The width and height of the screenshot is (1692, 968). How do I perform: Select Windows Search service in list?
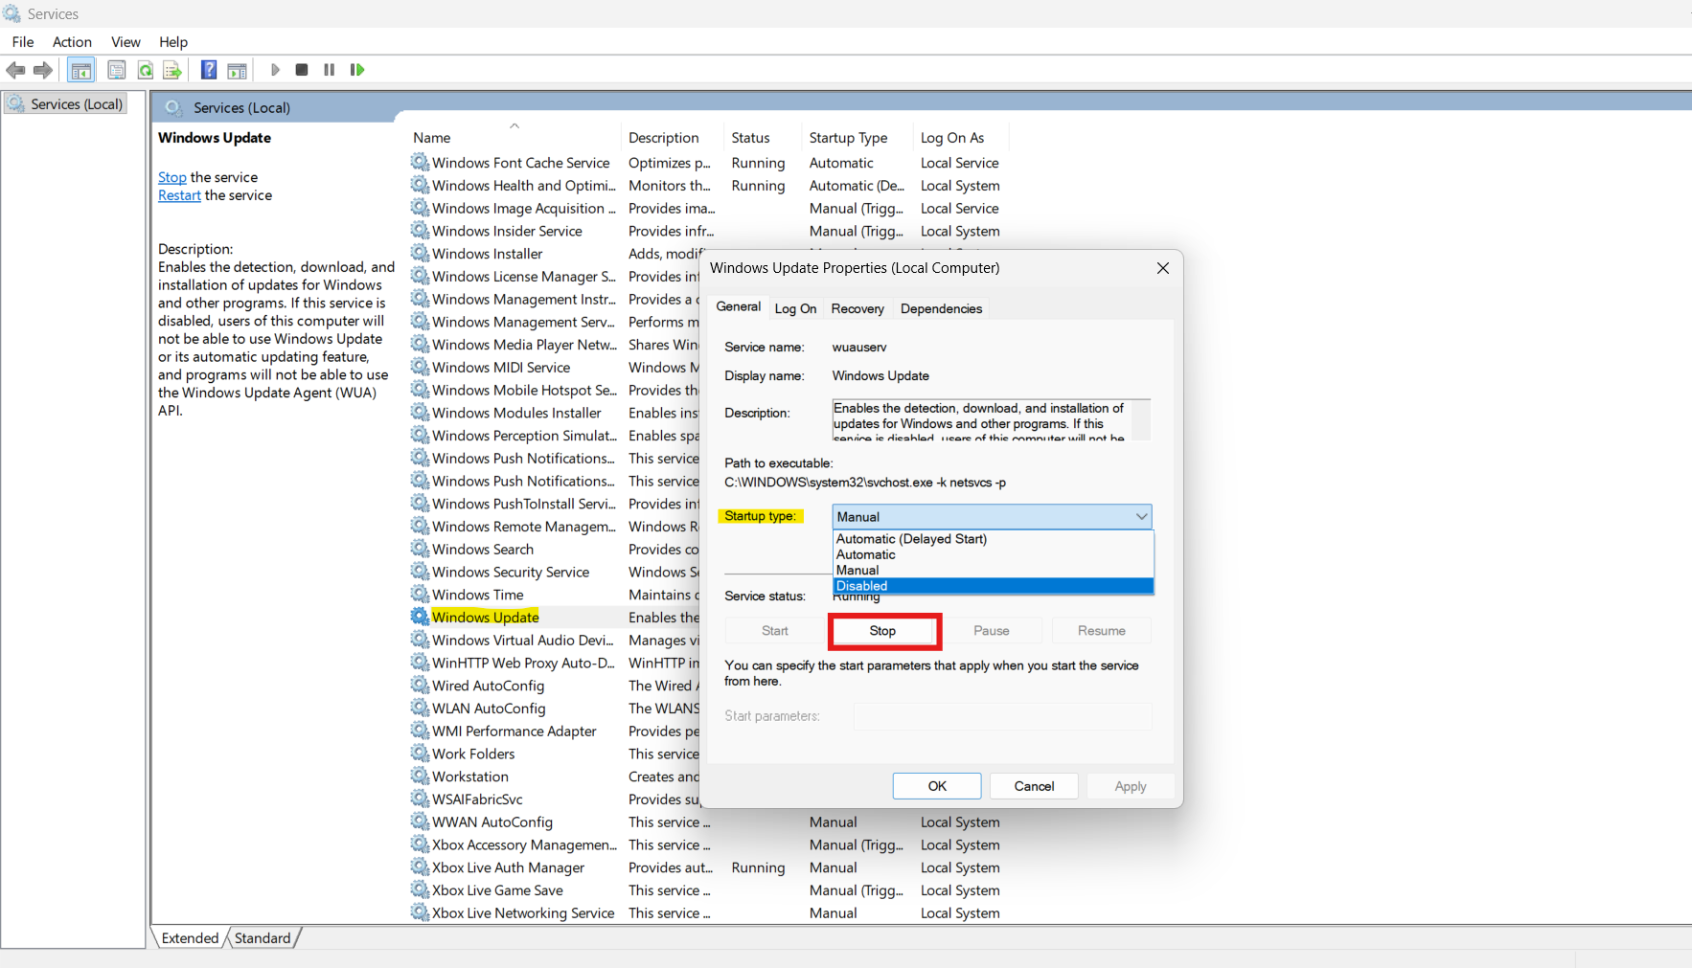[x=482, y=550]
